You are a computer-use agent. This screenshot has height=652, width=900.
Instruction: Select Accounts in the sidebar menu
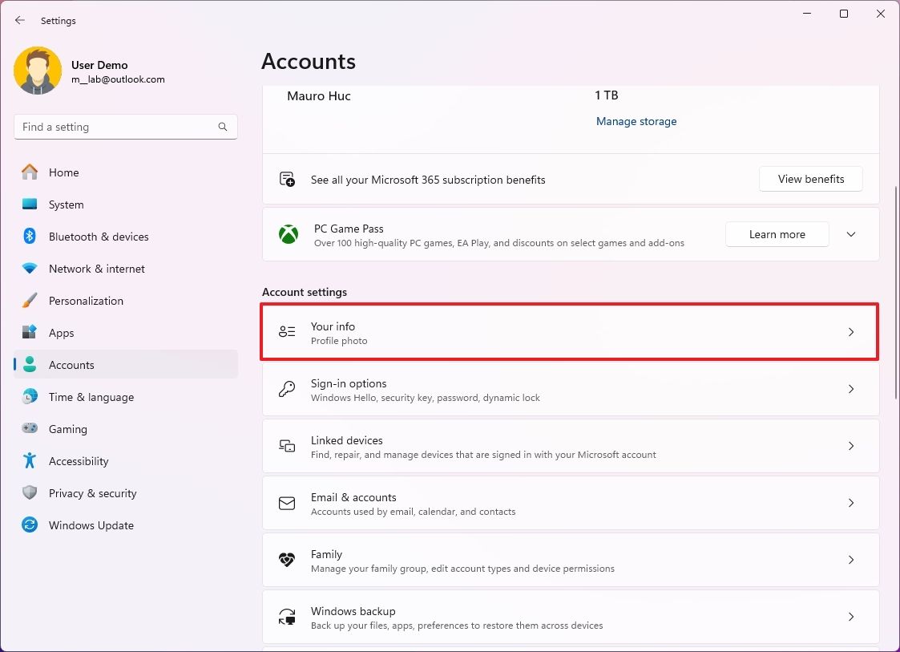tap(30, 364)
